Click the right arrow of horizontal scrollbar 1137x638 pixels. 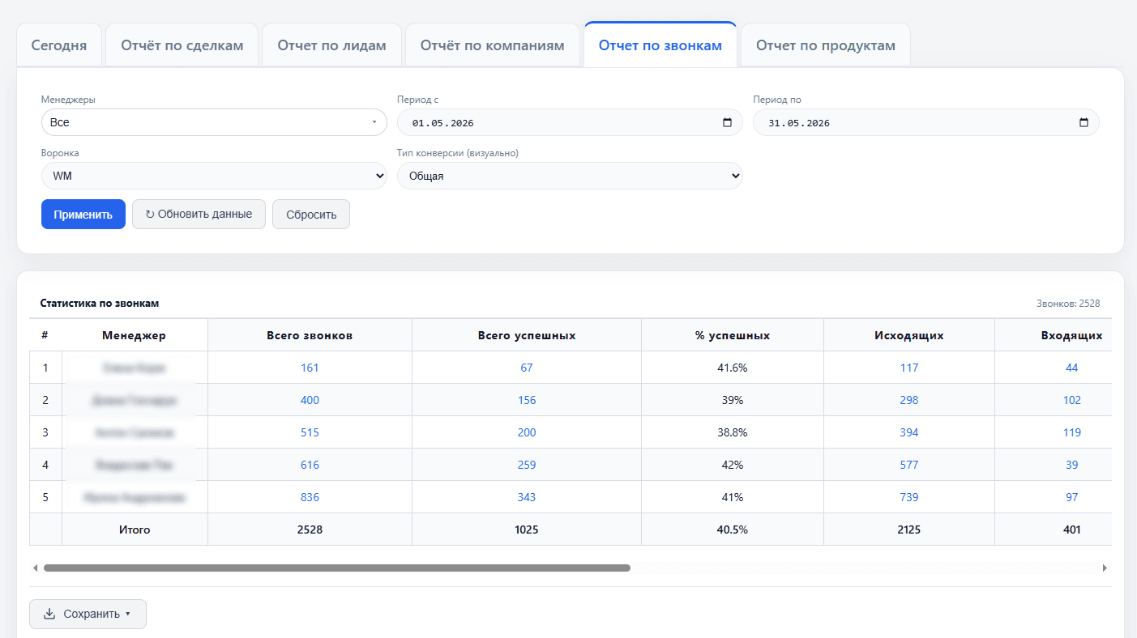pos(1105,568)
